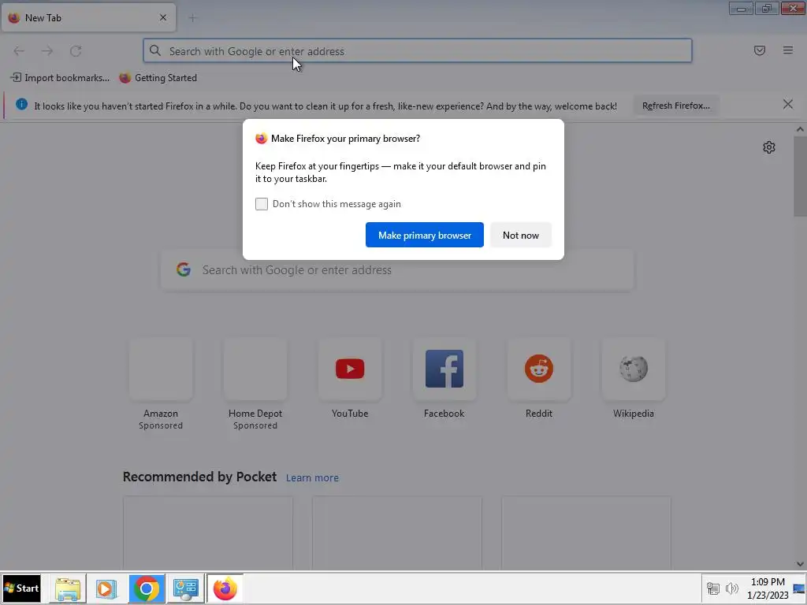Click Make primary browser button
The width and height of the screenshot is (807, 605).
pyautogui.click(x=425, y=235)
